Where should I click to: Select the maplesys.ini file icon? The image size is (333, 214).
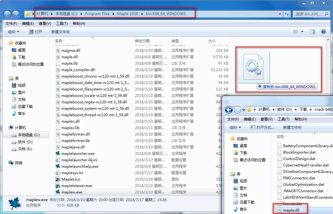[x=58, y=173]
